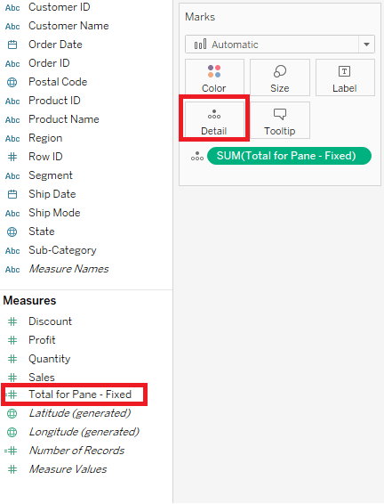Open the Automatic mark type combo box
384x504 pixels.
coord(280,45)
